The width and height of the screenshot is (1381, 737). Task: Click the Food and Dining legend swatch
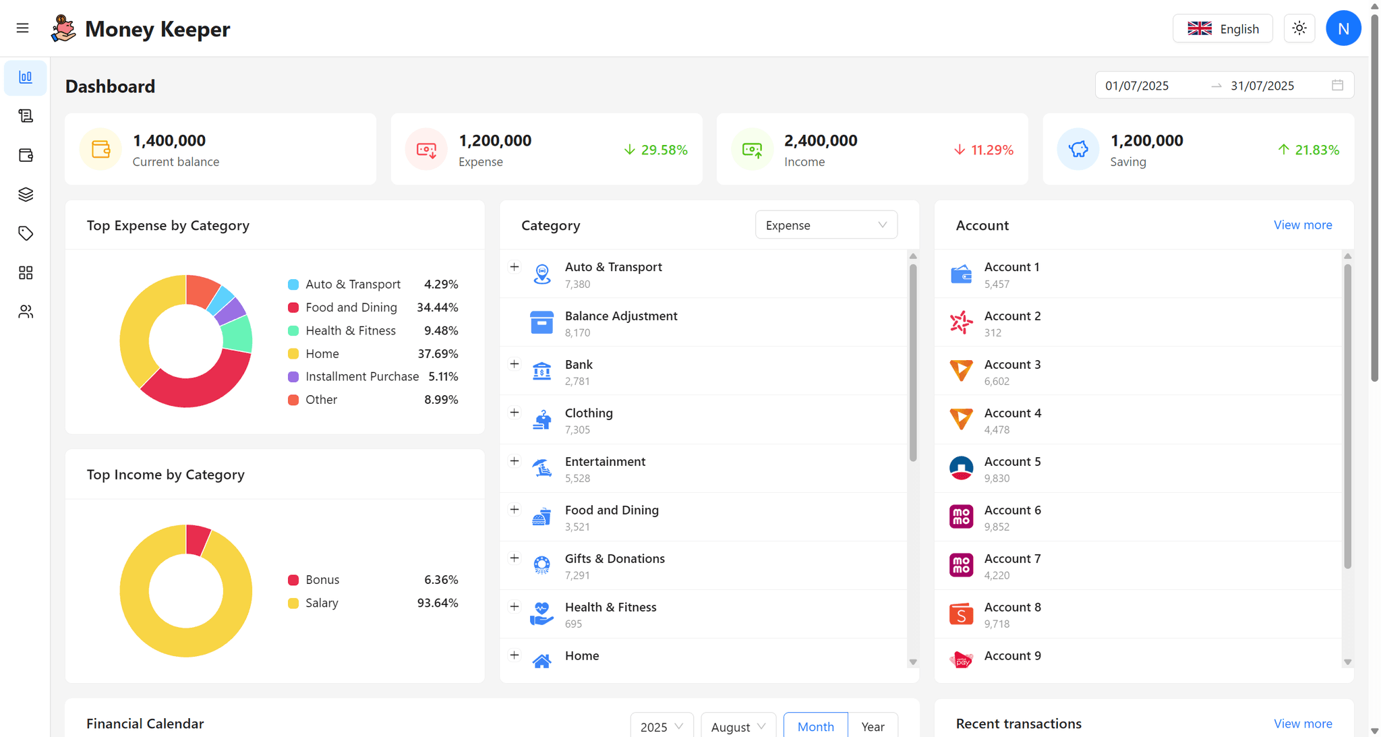point(293,307)
